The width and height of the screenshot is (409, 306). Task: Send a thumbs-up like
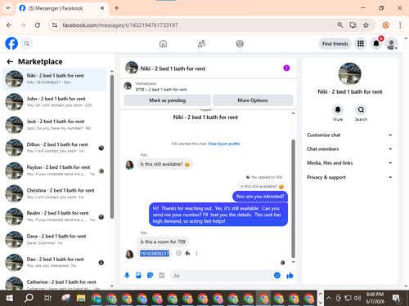(290, 276)
